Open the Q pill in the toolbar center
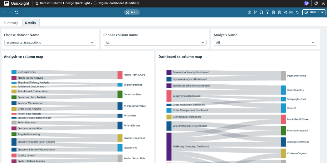The width and height of the screenshot is (327, 163). [x=132, y=12]
